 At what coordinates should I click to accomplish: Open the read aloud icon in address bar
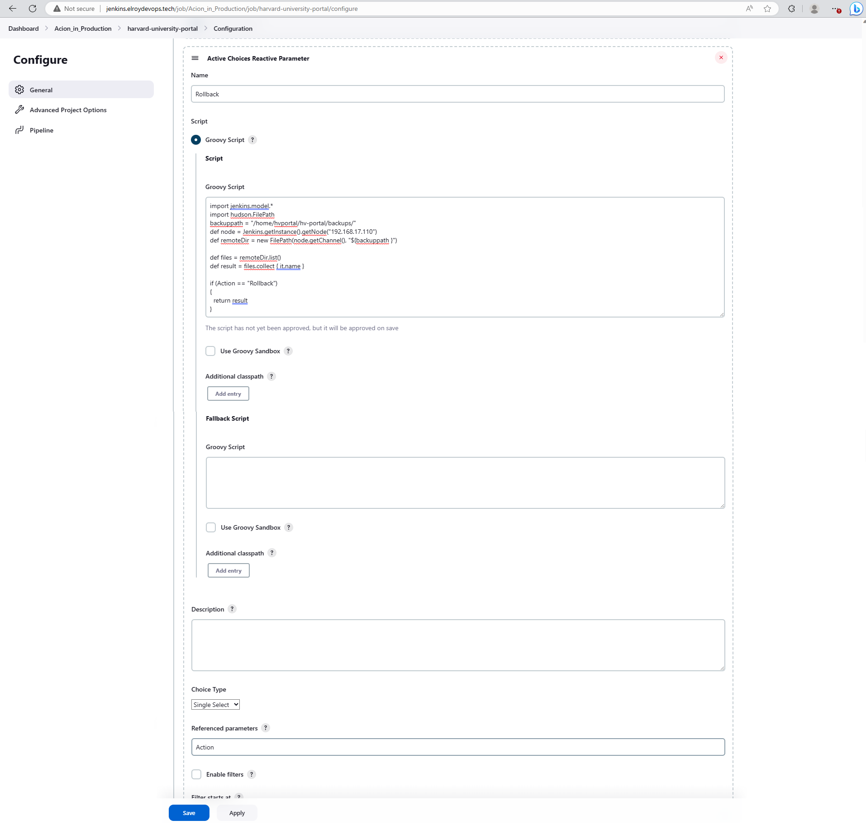pyautogui.click(x=749, y=9)
